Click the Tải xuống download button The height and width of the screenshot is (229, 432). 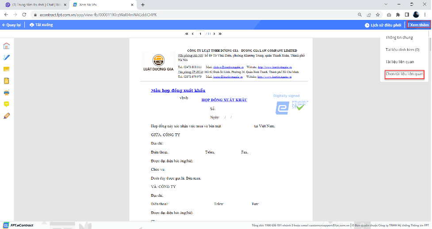pos(41,25)
